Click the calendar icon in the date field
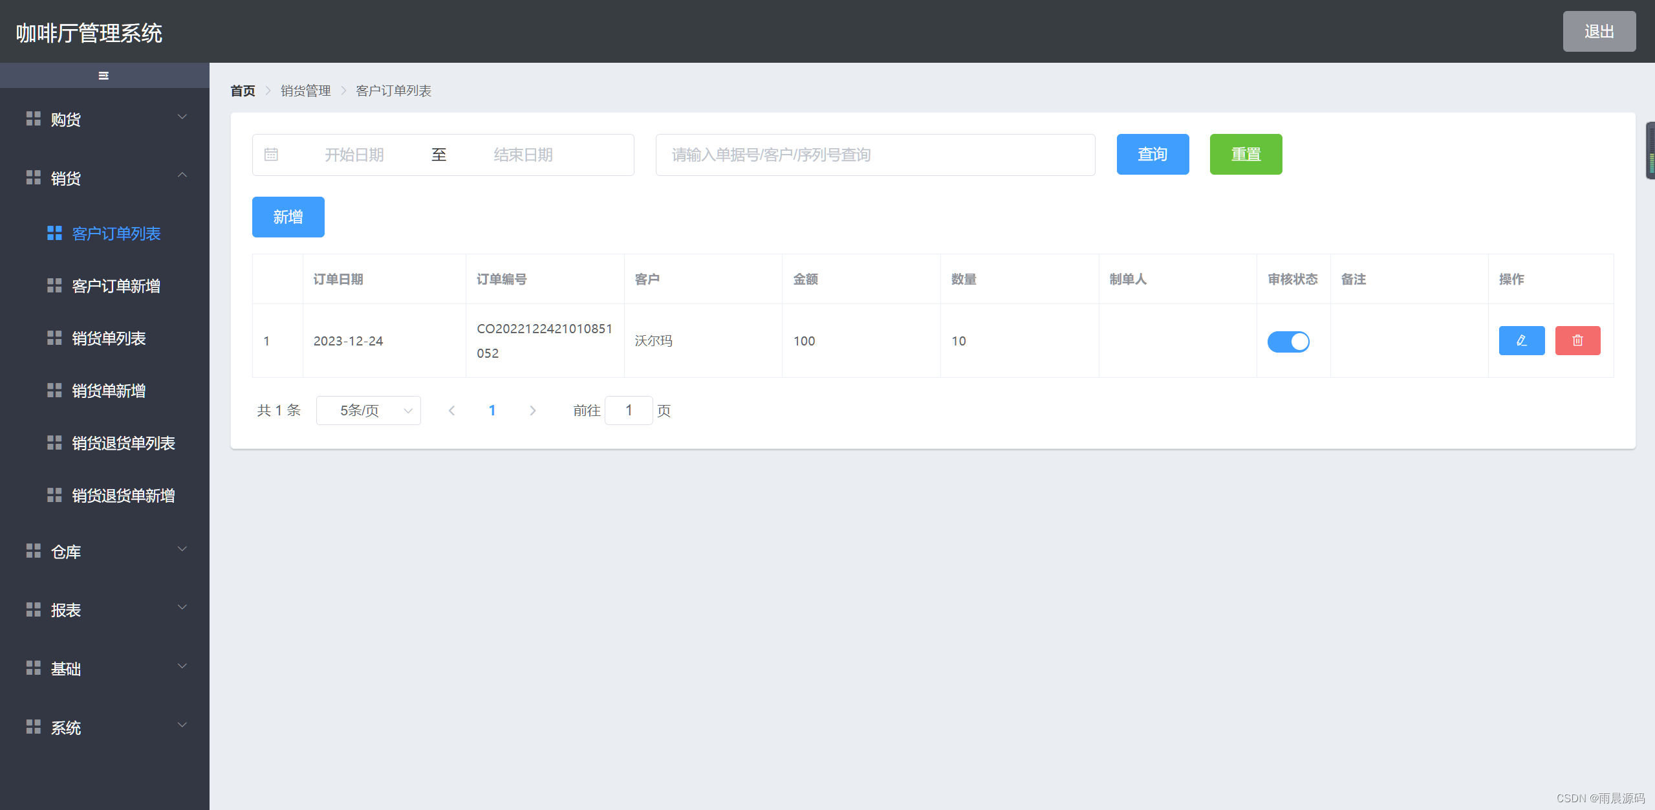 tap(272, 154)
